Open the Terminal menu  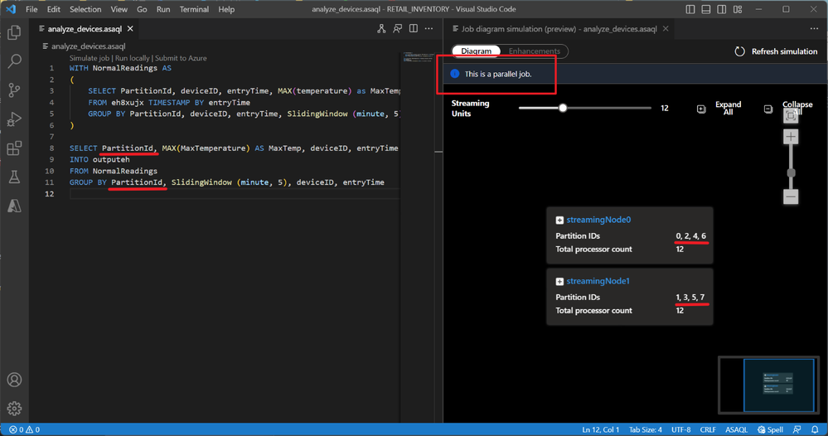pyautogui.click(x=194, y=9)
